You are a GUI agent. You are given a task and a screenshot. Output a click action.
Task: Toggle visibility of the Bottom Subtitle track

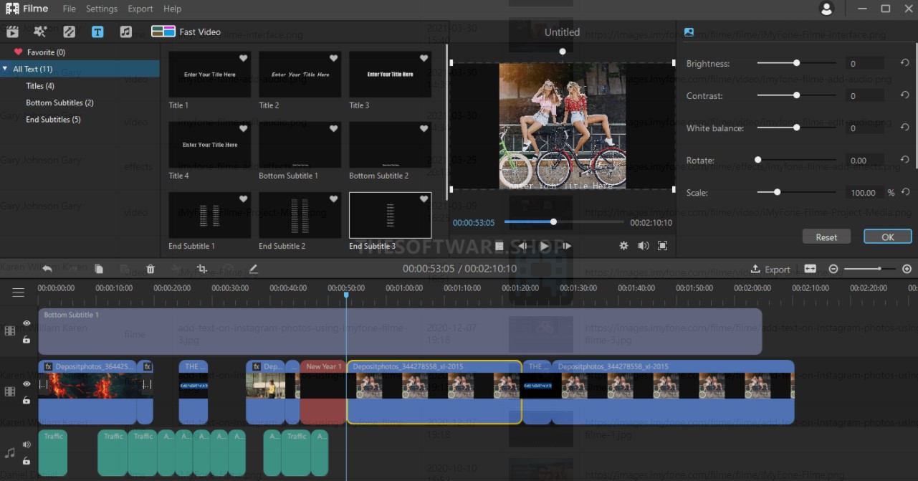(x=27, y=323)
